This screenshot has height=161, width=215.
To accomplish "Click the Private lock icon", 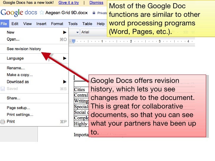I will 94,13.
